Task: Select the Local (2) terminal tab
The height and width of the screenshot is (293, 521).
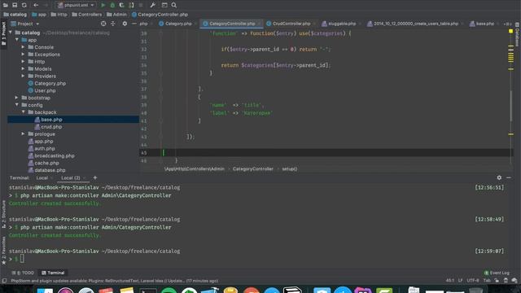Action: coord(71,178)
